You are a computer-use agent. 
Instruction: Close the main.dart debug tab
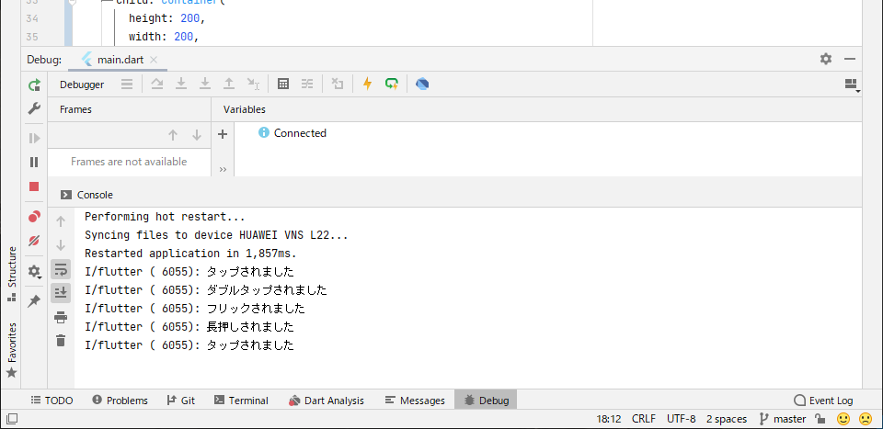(x=154, y=60)
